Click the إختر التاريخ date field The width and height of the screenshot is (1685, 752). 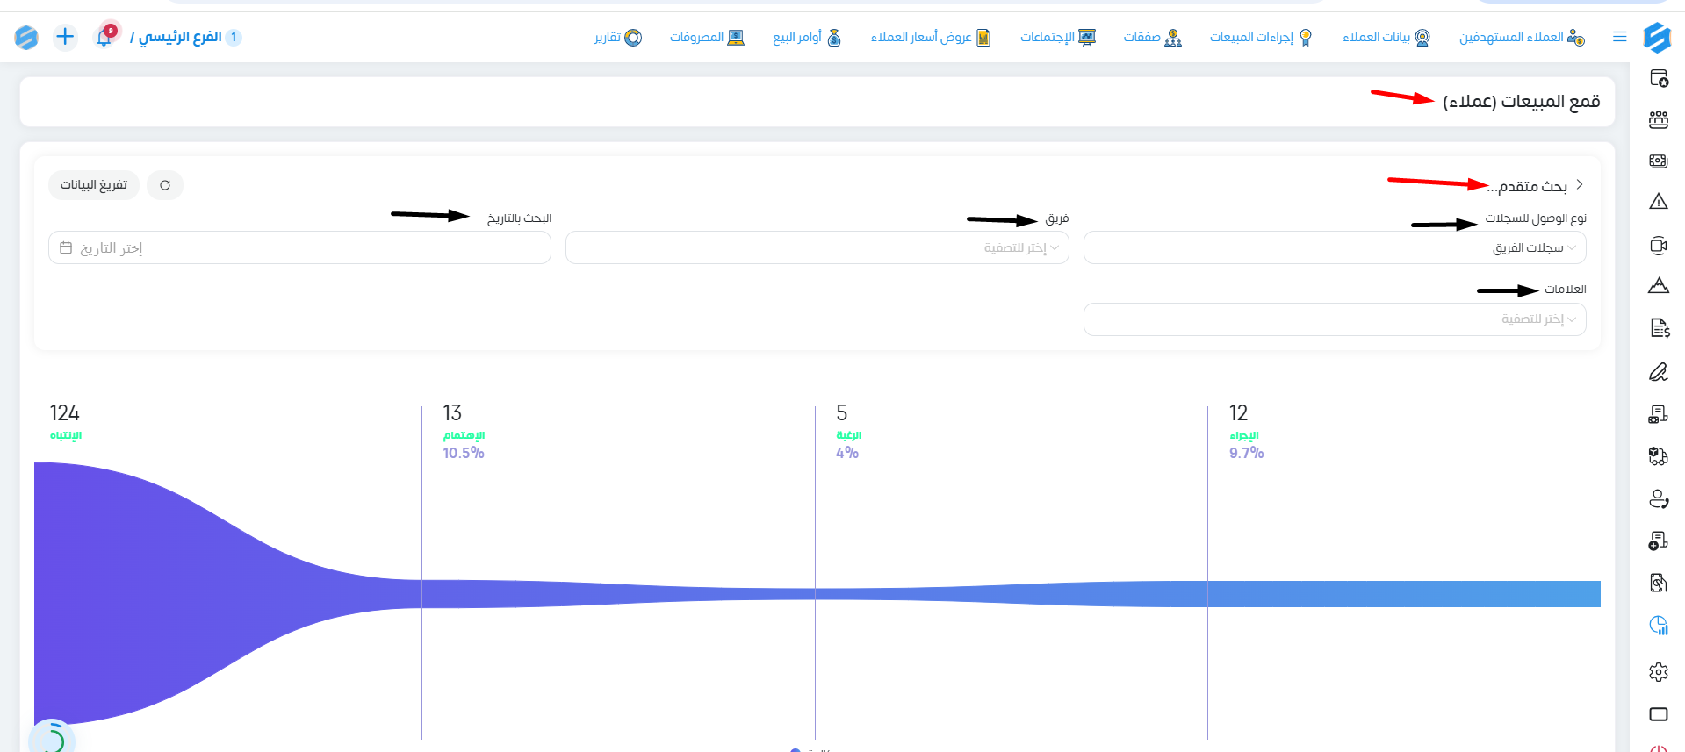tap(299, 247)
